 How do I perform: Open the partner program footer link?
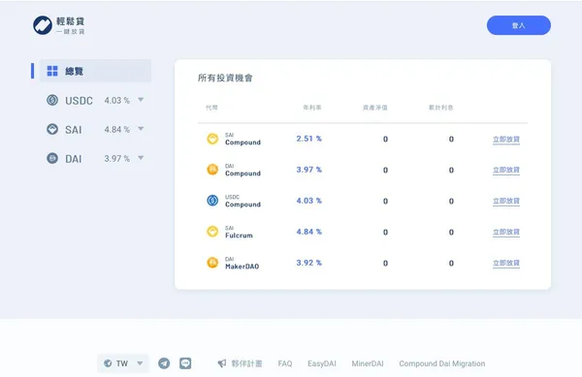tap(246, 363)
